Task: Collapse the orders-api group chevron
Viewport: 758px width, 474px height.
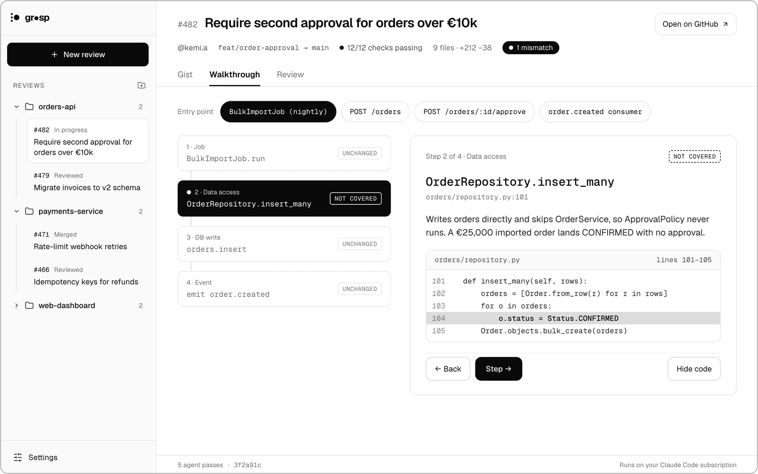Action: (x=16, y=107)
